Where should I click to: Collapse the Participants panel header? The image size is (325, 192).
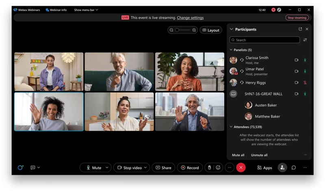pos(231,29)
